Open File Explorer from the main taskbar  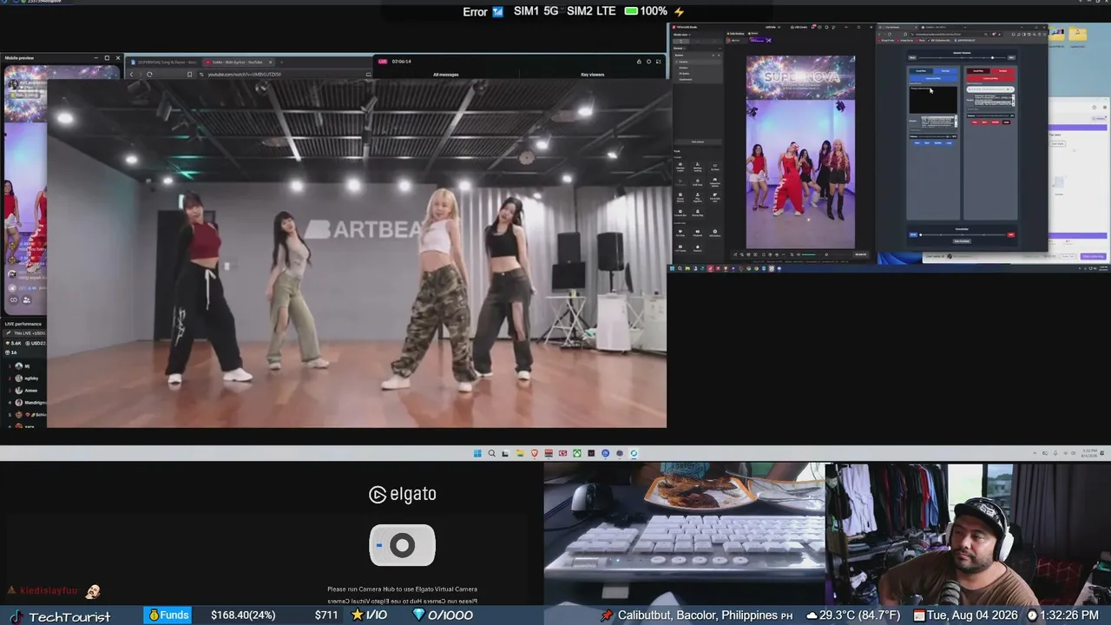pyautogui.click(x=520, y=453)
